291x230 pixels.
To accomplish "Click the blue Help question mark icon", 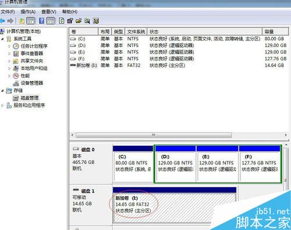I will [x=41, y=21].
